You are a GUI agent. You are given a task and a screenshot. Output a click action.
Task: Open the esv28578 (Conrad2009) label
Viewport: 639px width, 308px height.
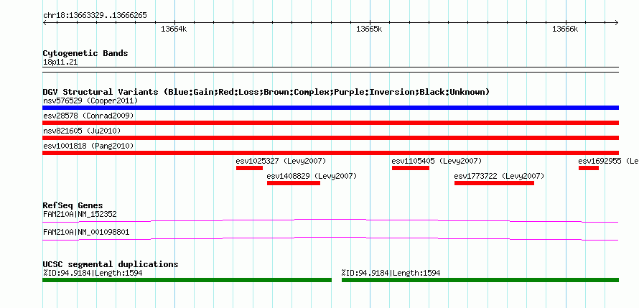click(88, 116)
